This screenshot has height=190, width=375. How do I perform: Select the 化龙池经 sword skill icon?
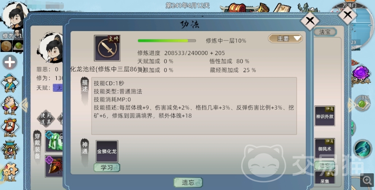pyautogui.click(x=107, y=48)
